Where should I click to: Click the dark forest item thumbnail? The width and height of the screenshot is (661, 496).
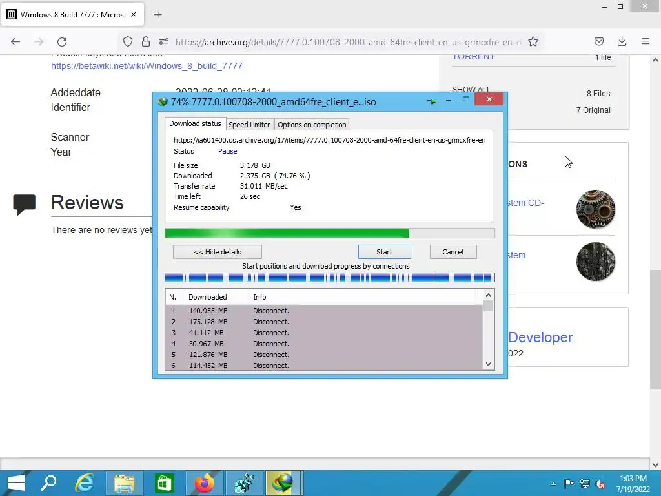596,262
